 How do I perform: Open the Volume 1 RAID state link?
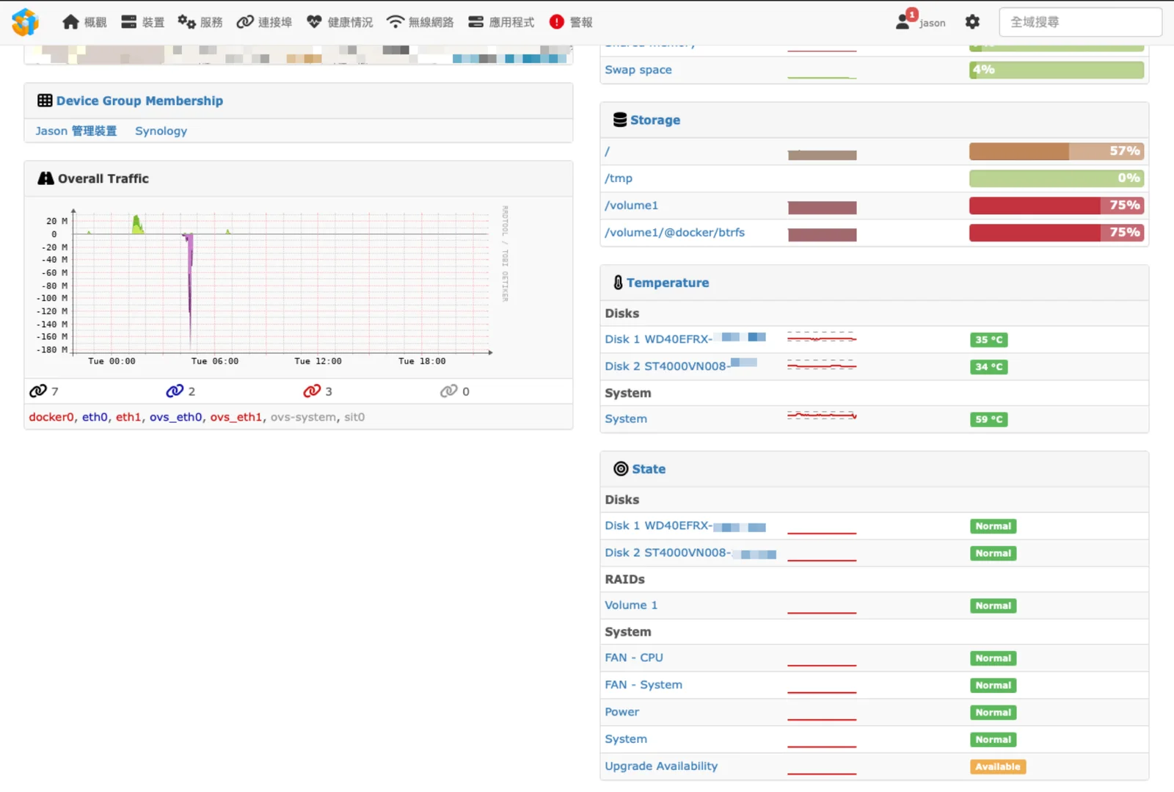631,606
